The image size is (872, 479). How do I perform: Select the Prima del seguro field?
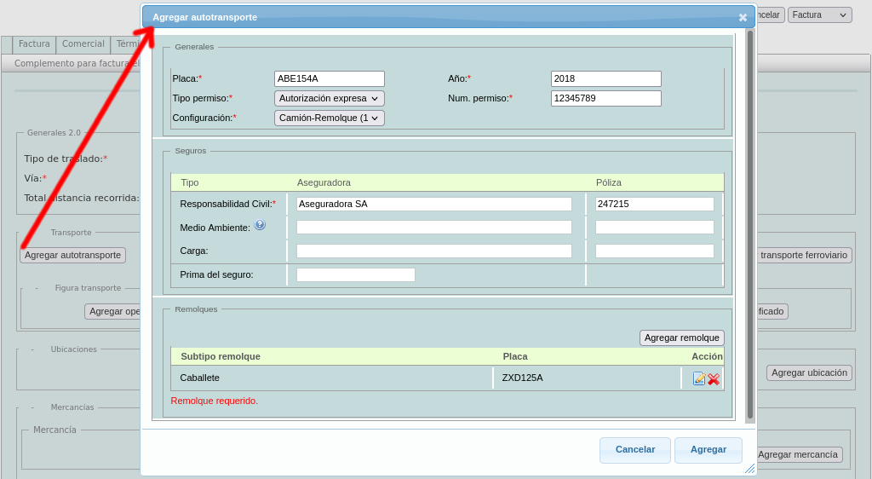pos(355,274)
